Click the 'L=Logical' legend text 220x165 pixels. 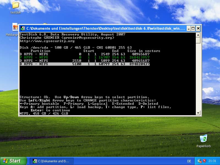tap(98, 104)
